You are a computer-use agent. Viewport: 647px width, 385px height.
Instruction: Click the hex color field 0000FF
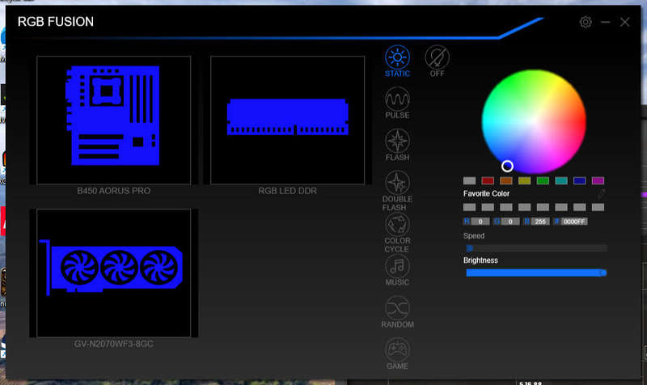point(574,222)
